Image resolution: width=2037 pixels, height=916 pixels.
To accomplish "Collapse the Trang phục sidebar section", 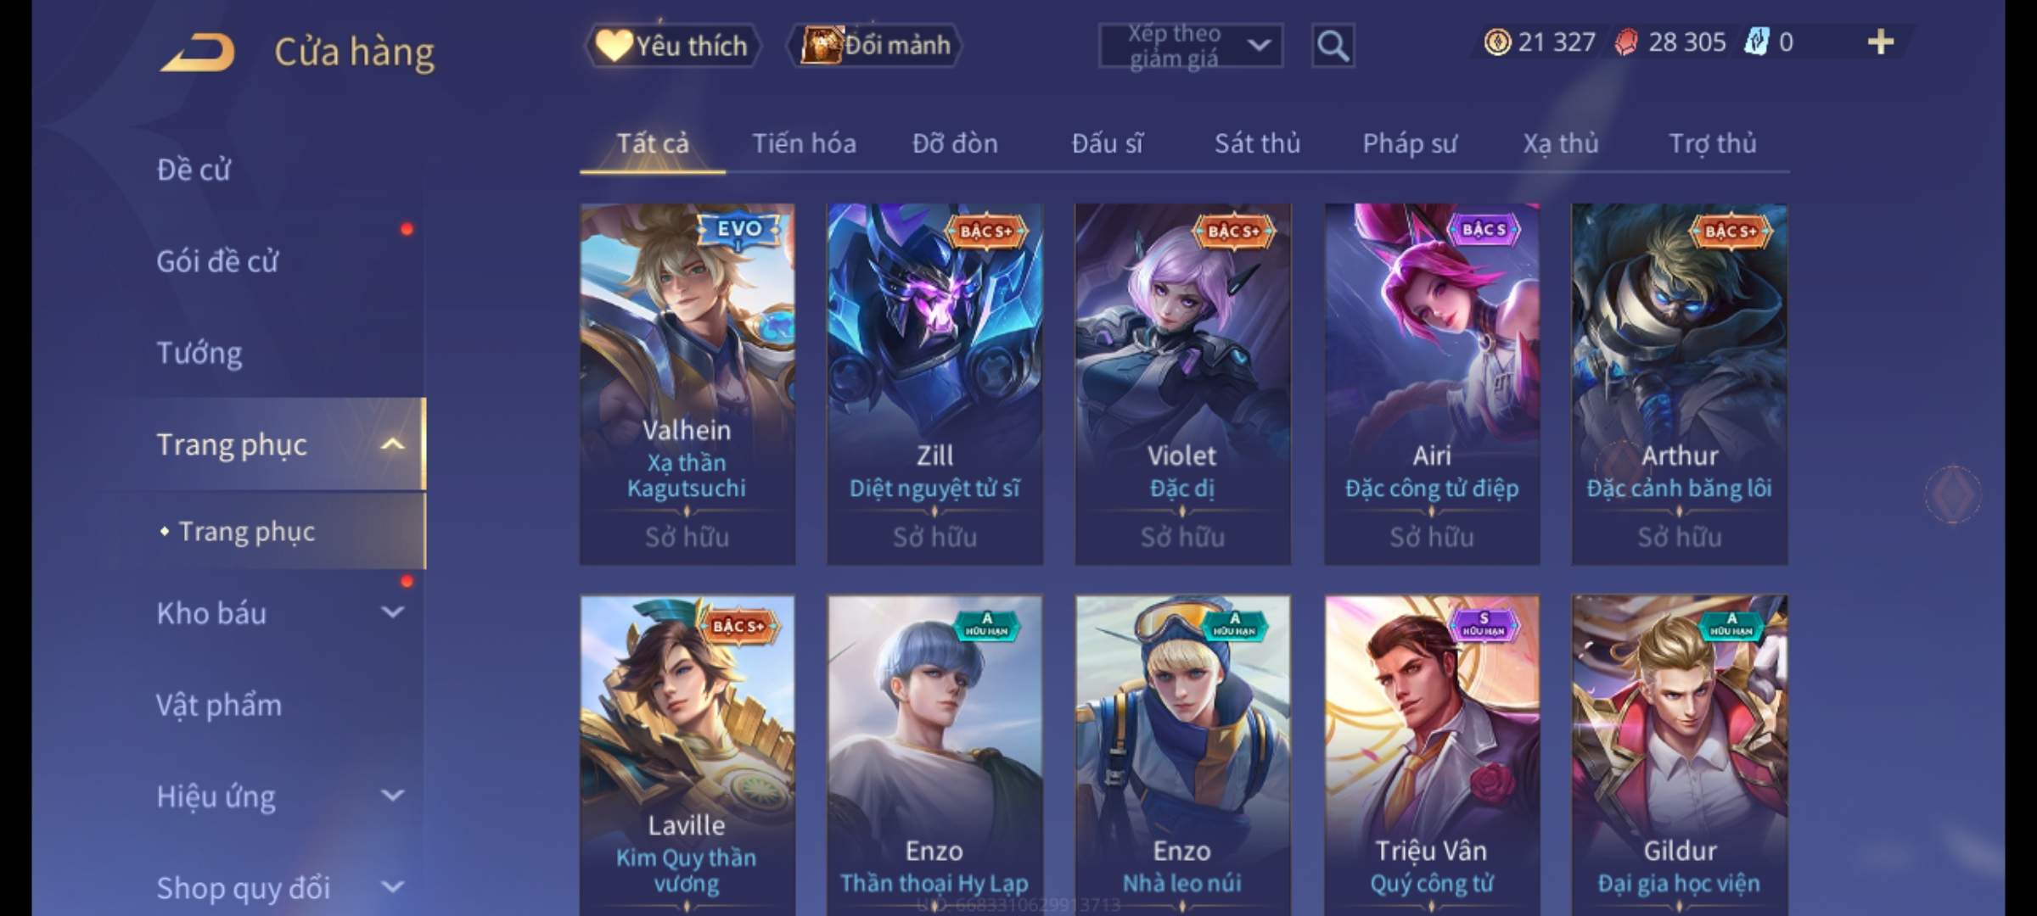I will (x=392, y=444).
